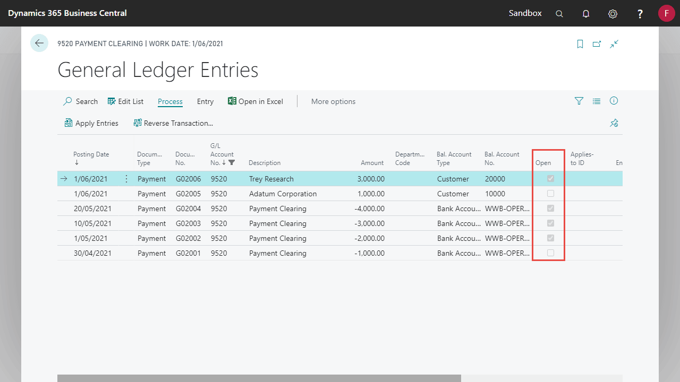Image resolution: width=680 pixels, height=382 pixels.
Task: Toggle Open checkbox for G02002 row
Action: 550,238
